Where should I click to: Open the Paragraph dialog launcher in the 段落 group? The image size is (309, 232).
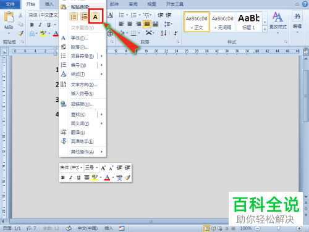178,42
